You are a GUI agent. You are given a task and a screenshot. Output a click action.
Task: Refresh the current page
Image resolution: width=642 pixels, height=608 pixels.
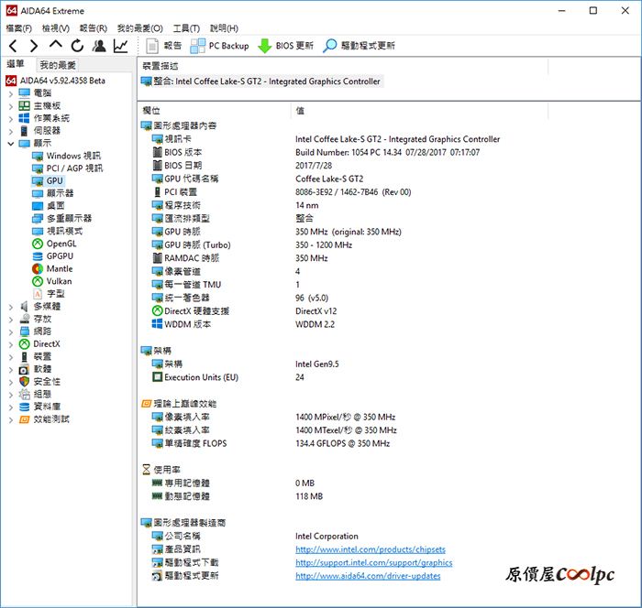(x=77, y=46)
